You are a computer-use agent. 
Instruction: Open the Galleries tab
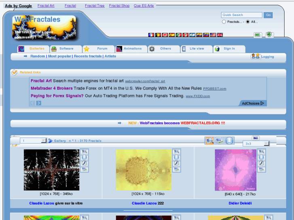click(x=34, y=49)
